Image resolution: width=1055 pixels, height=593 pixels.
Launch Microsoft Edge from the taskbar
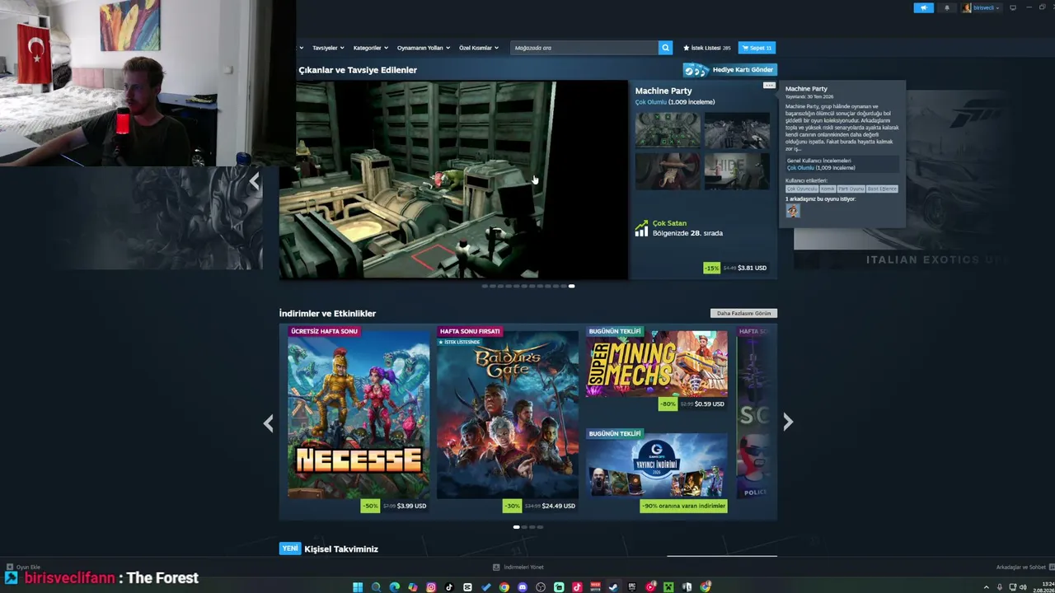point(394,587)
